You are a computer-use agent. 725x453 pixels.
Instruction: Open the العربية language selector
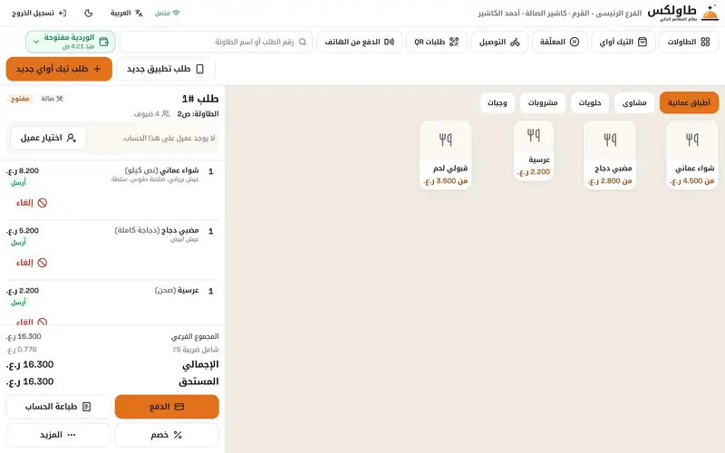(126, 13)
